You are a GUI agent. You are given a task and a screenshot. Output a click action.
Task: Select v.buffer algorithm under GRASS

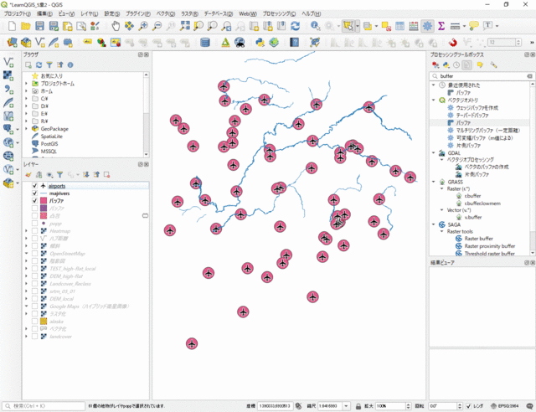(473, 217)
